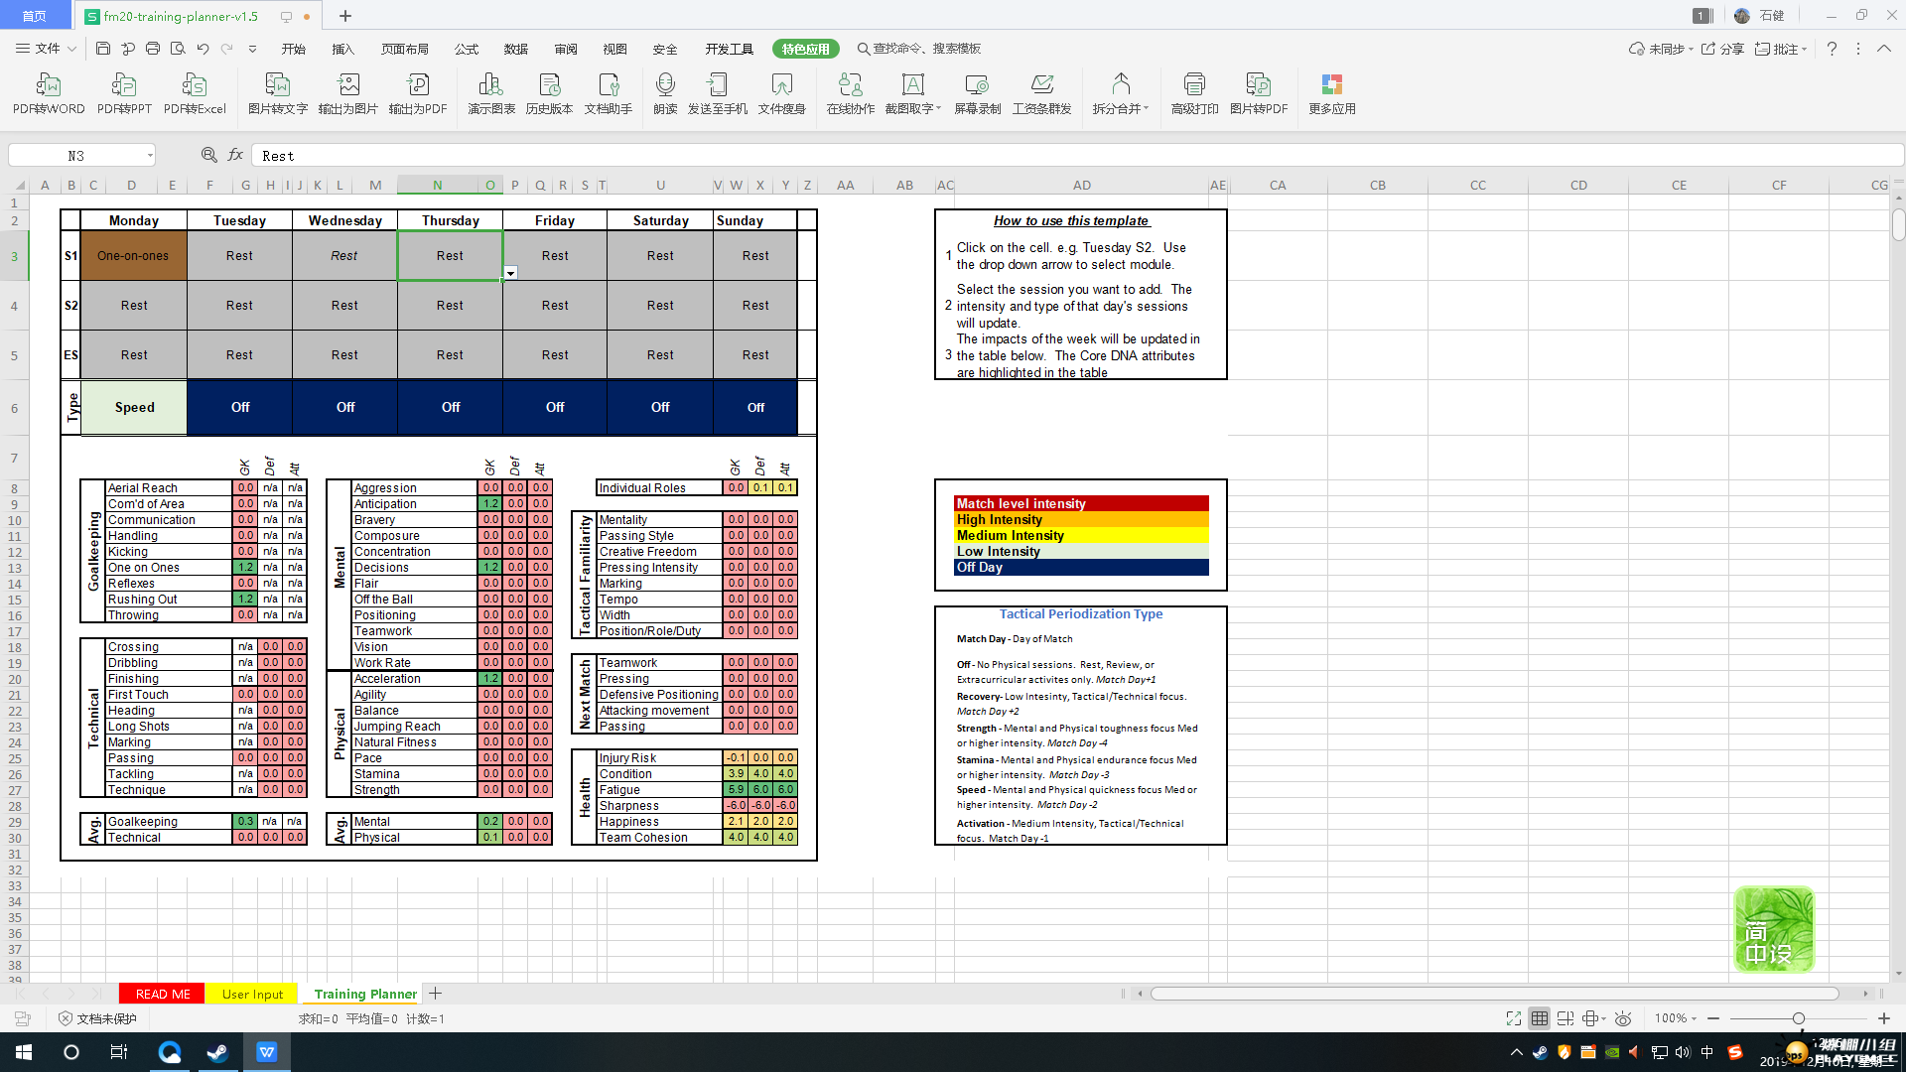This screenshot has width=1906, height=1072.
Task: Open the Steam icon on the taskbar
Action: pos(217,1052)
